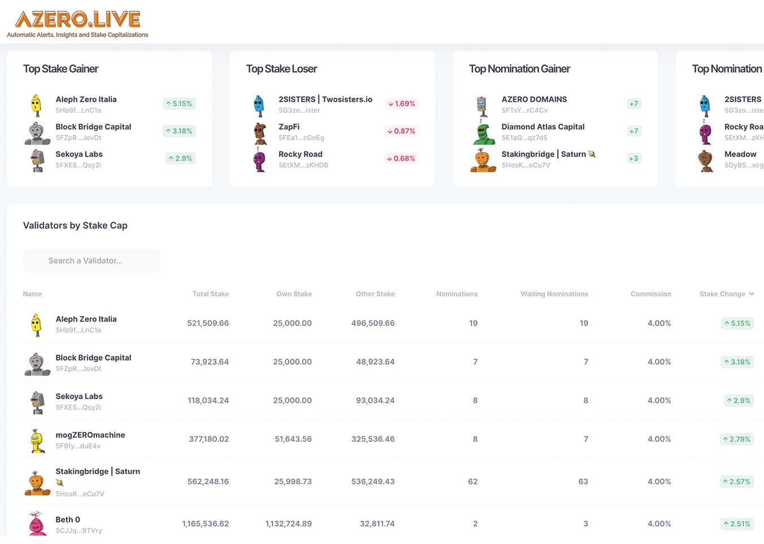The height and width of the screenshot is (544, 764).
Task: Open 2SISTERS | Twosisters.io link in Top Stake Loser
Action: (325, 99)
